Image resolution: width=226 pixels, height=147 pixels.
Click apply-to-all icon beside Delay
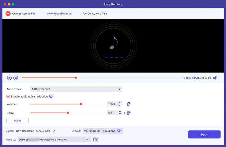pyautogui.click(x=129, y=113)
